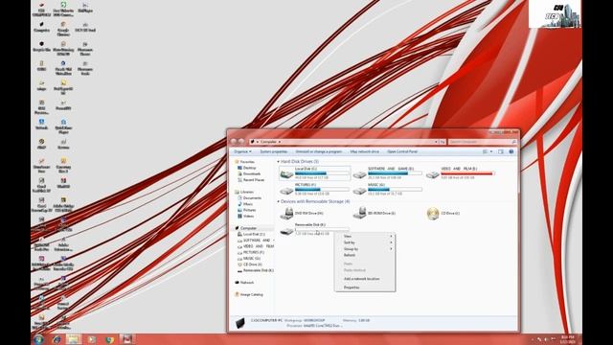613x345 pixels.
Task: Choose Properties in the context menu
Action: (365, 287)
